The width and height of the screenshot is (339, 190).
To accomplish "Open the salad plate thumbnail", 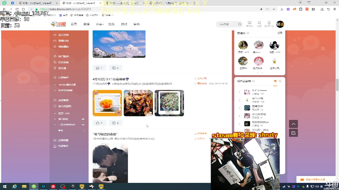I will (x=169, y=103).
